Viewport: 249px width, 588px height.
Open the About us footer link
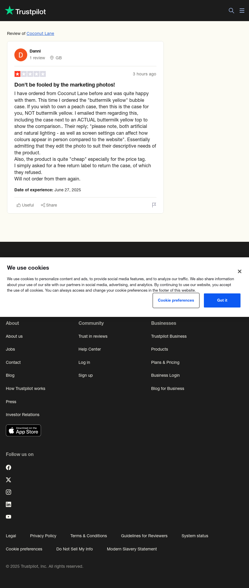pos(14,336)
